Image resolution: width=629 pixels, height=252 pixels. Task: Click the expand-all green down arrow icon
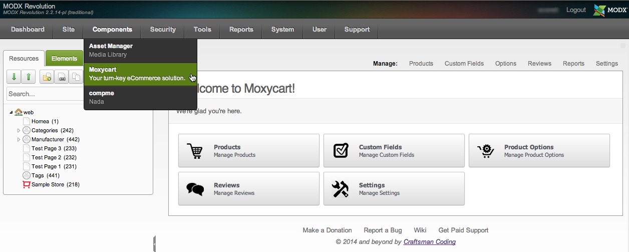14,77
